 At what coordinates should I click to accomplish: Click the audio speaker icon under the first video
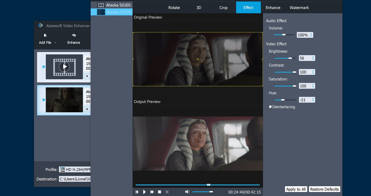pos(87,76)
